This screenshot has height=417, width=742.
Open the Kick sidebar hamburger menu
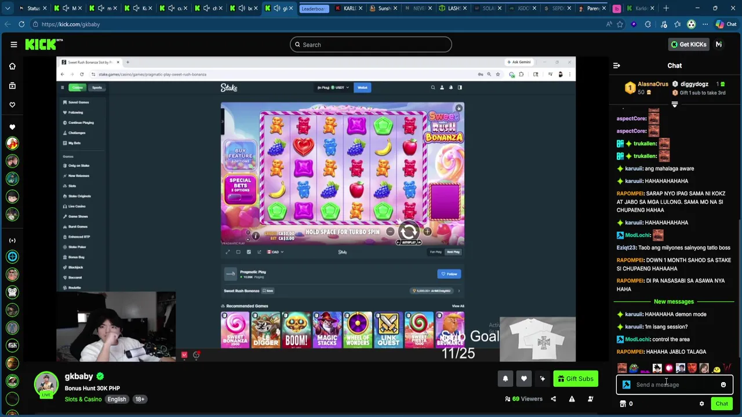coord(13,45)
